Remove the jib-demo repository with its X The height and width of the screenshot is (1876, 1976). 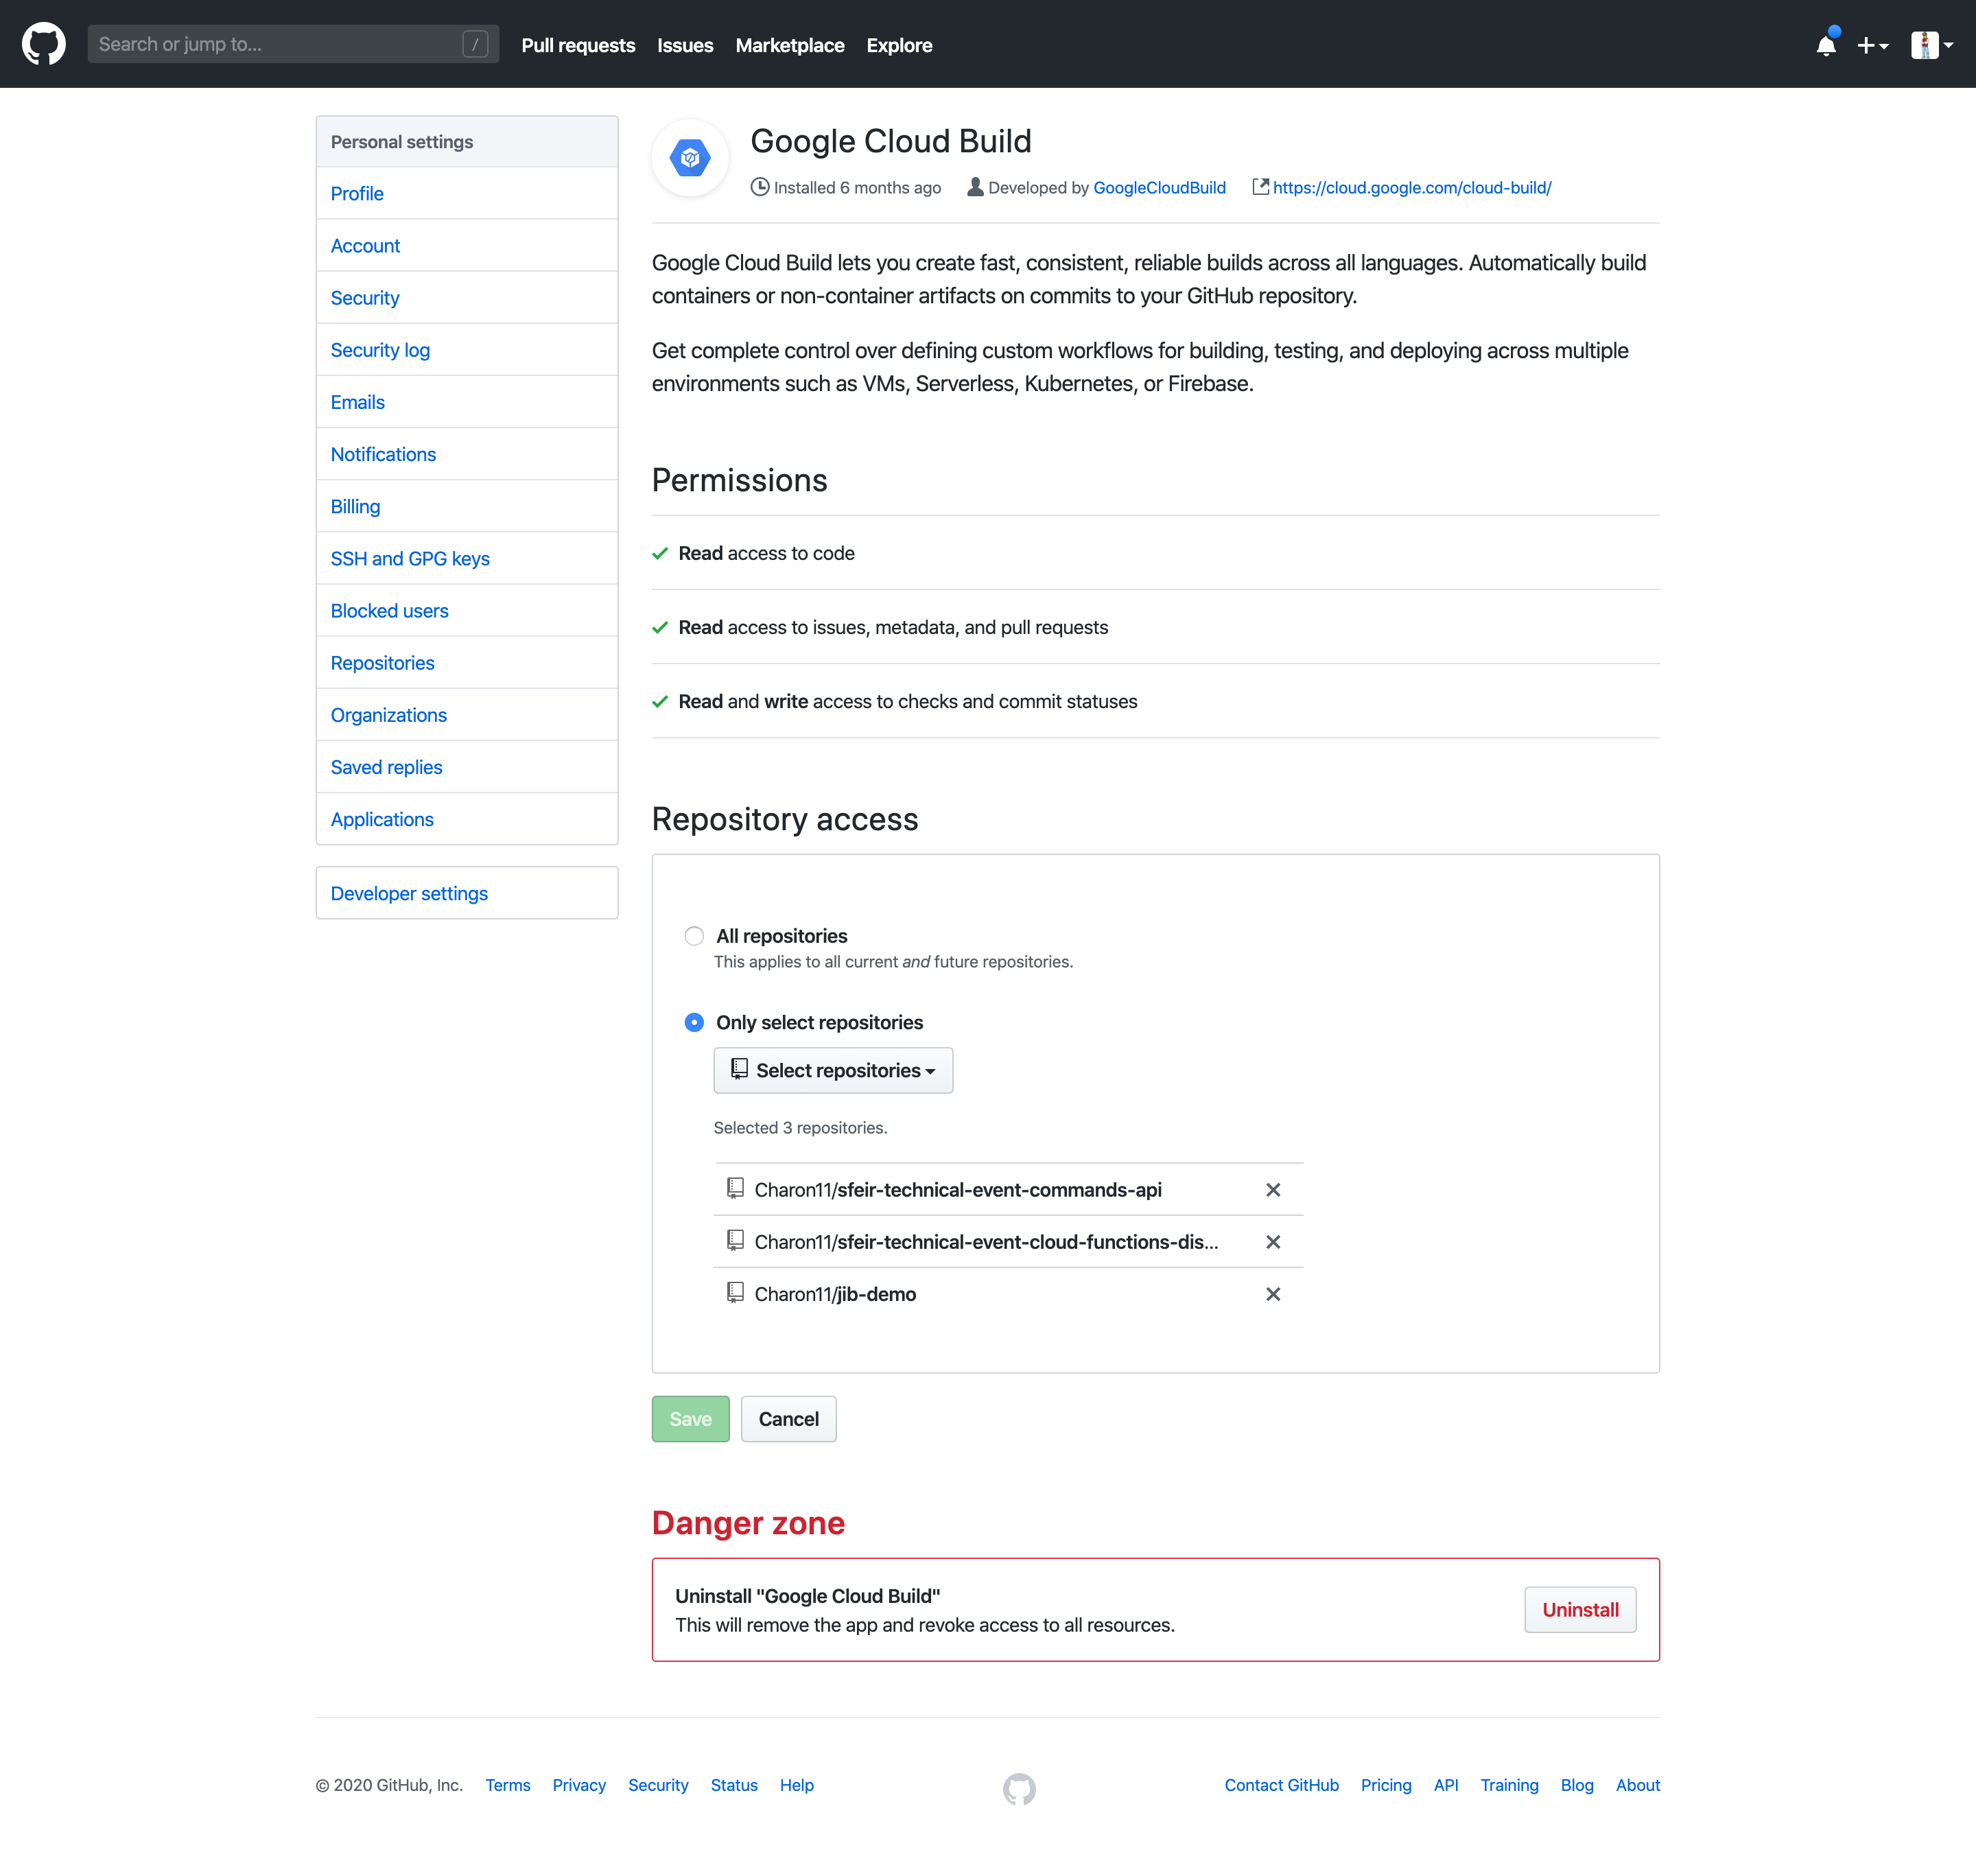click(1273, 1294)
